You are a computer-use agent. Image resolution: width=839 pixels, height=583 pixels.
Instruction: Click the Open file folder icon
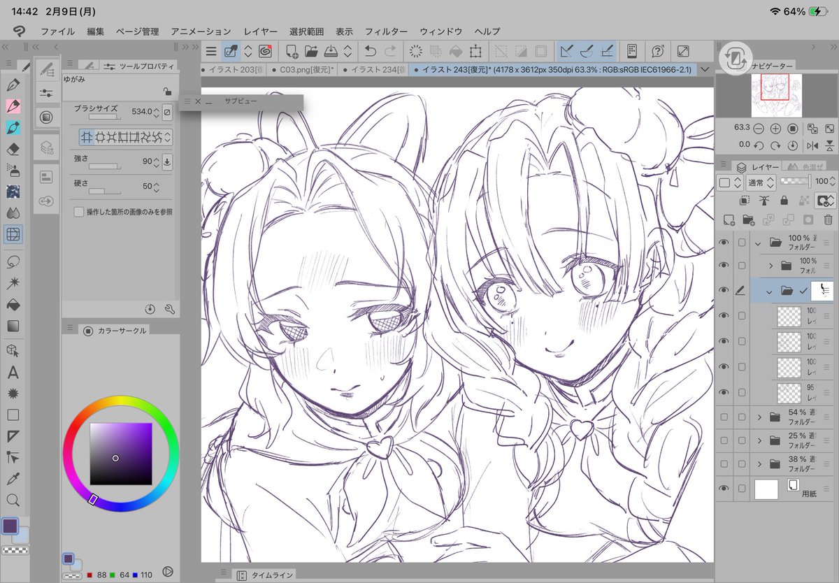click(x=311, y=50)
